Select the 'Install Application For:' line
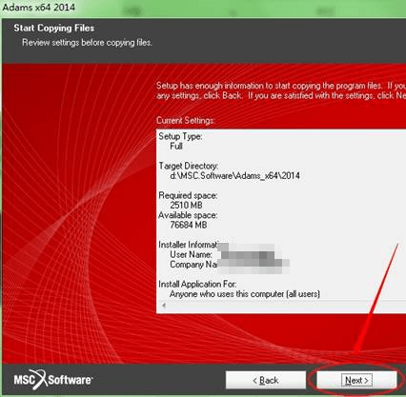406x397 pixels. point(197,284)
